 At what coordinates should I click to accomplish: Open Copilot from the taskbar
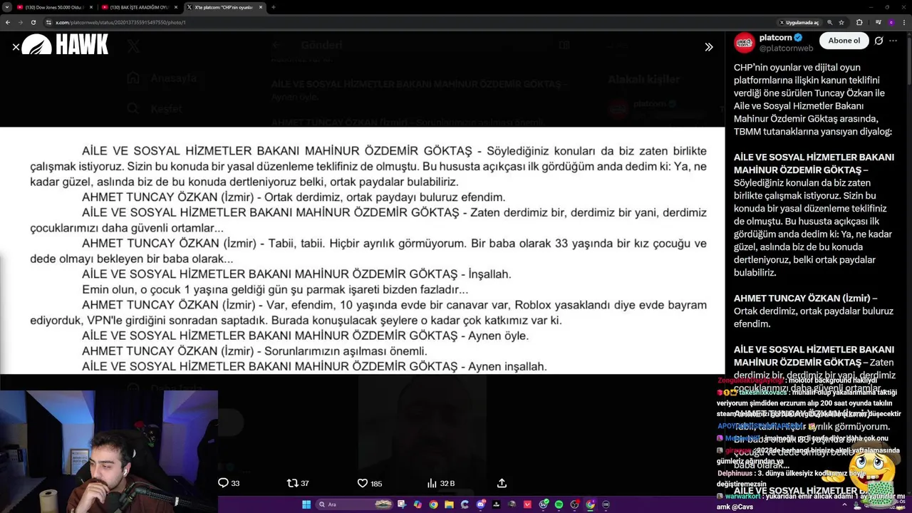pos(418,504)
